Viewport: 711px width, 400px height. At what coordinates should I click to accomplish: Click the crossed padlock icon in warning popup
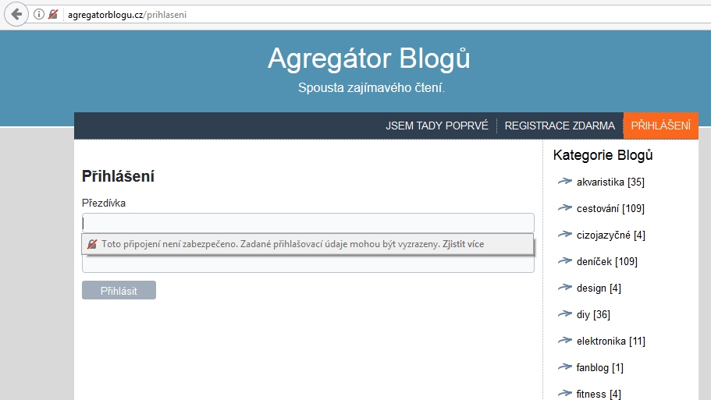pyautogui.click(x=92, y=244)
